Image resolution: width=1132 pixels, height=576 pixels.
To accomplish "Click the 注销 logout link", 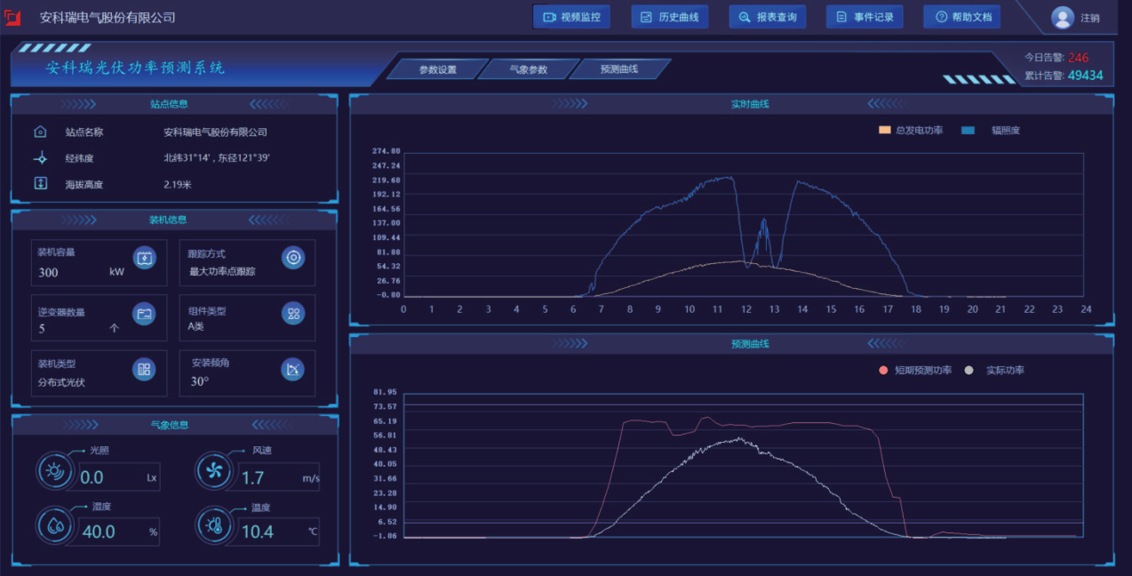I will (1090, 18).
